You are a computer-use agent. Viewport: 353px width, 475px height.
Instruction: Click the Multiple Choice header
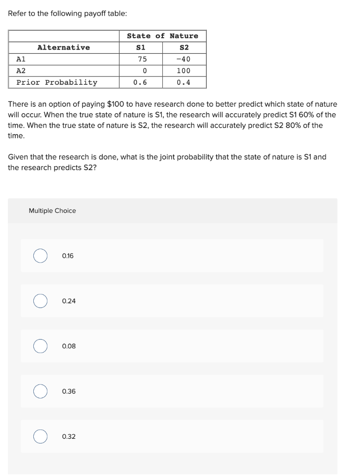[52, 211]
